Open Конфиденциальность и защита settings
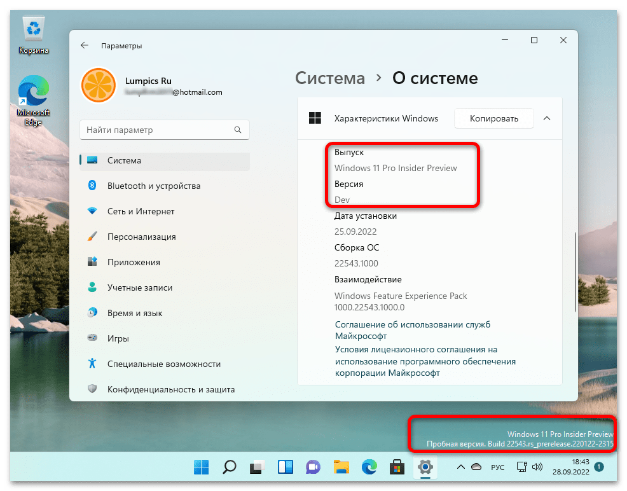This screenshot has height=491, width=627. (x=165, y=389)
